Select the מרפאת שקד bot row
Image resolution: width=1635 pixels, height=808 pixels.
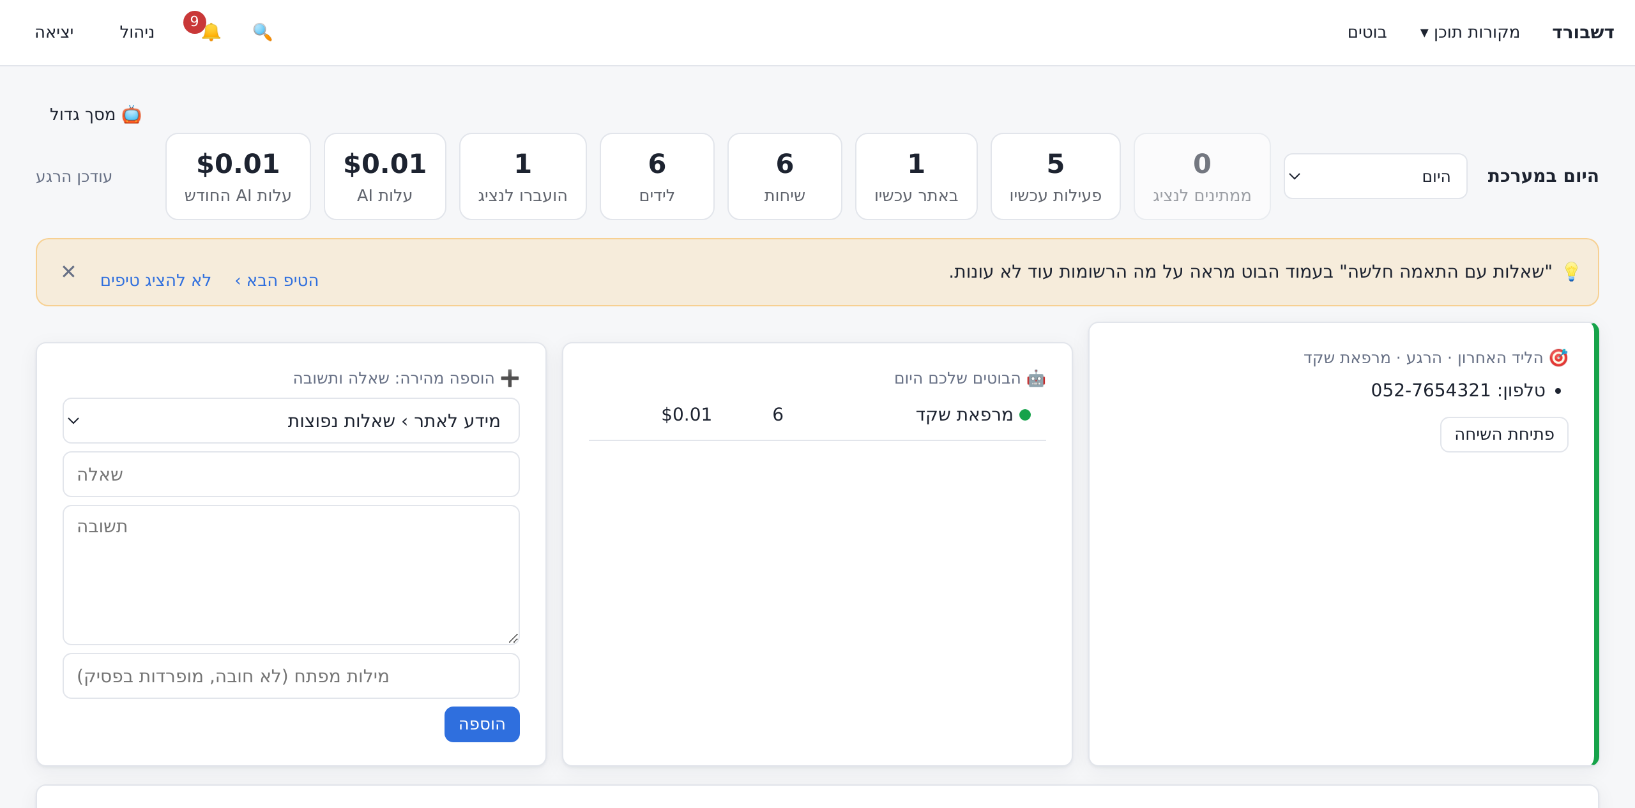(817, 415)
